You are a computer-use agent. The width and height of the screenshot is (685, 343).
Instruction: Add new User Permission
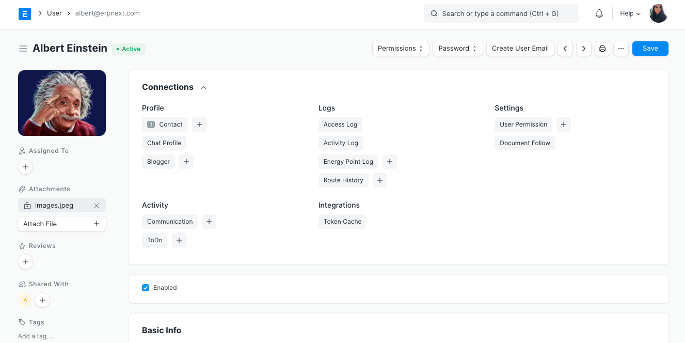(564, 124)
